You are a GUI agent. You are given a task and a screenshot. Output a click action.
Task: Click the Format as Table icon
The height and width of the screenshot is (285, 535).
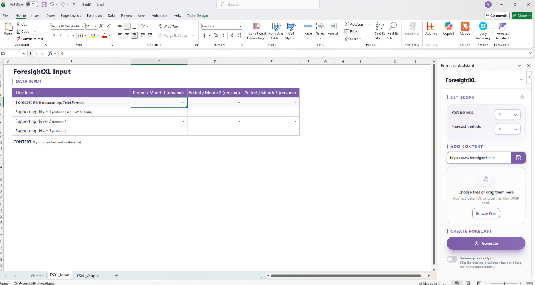[276, 26]
